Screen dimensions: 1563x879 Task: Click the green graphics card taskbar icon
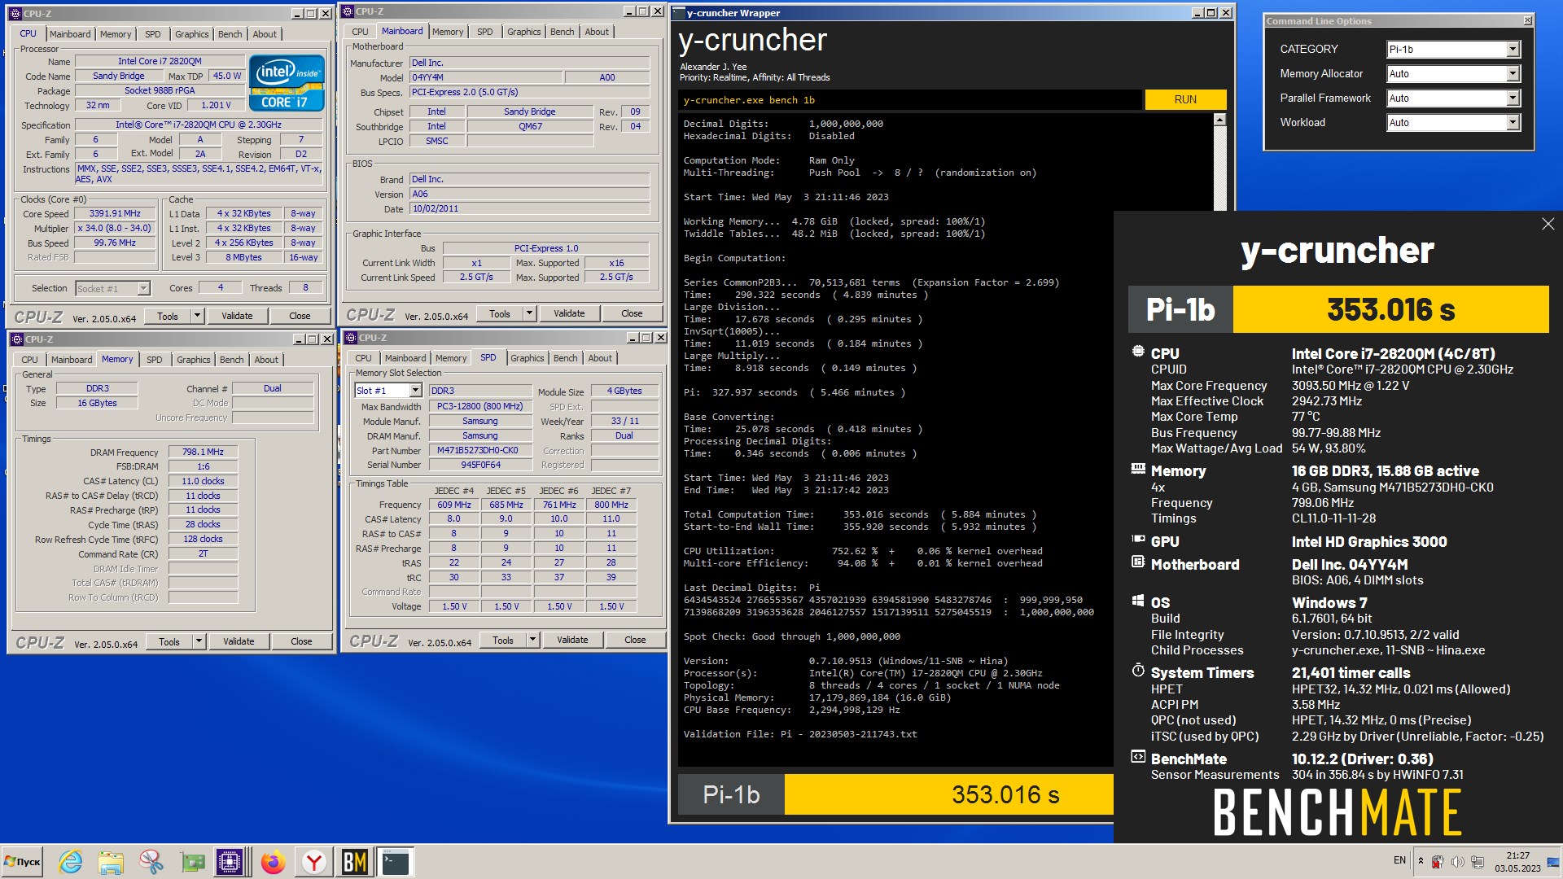coord(193,861)
